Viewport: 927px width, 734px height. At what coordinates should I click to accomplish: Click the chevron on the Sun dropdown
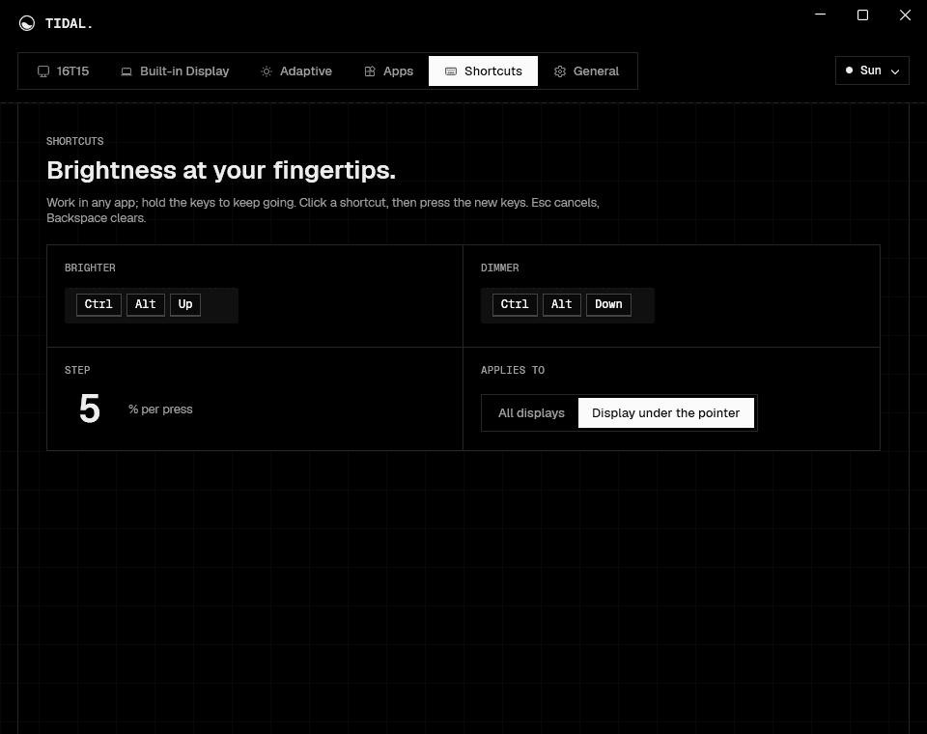895,71
